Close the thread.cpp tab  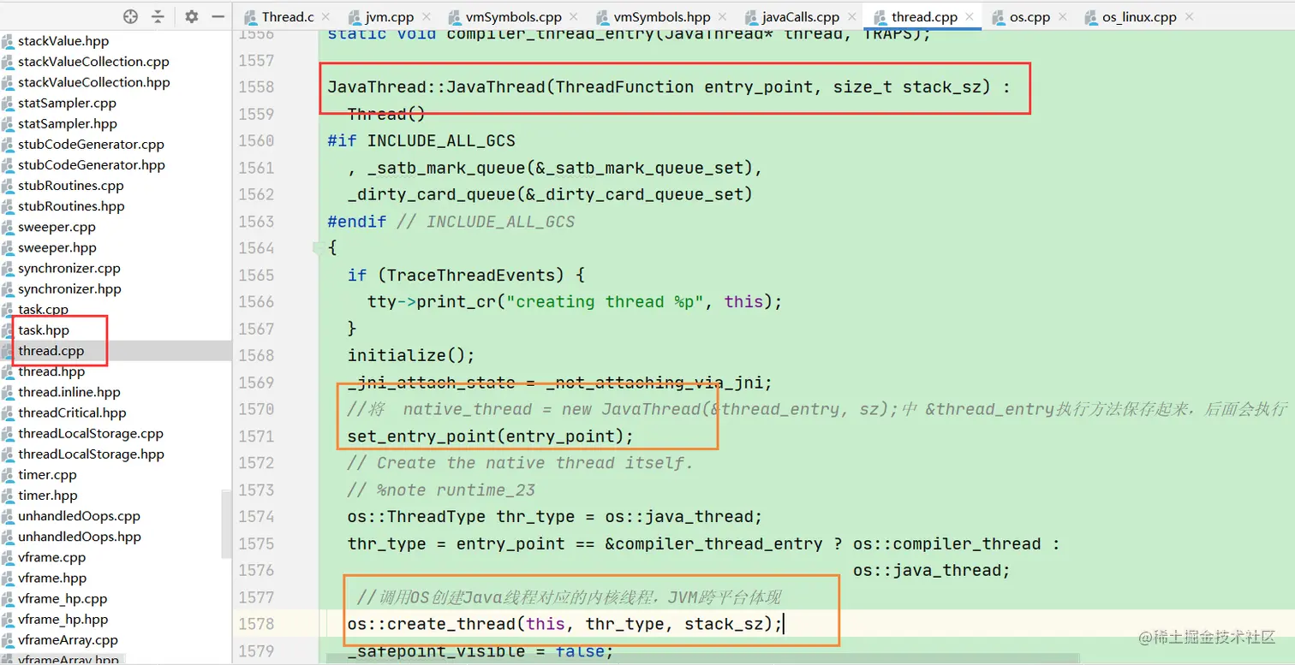pos(970,16)
